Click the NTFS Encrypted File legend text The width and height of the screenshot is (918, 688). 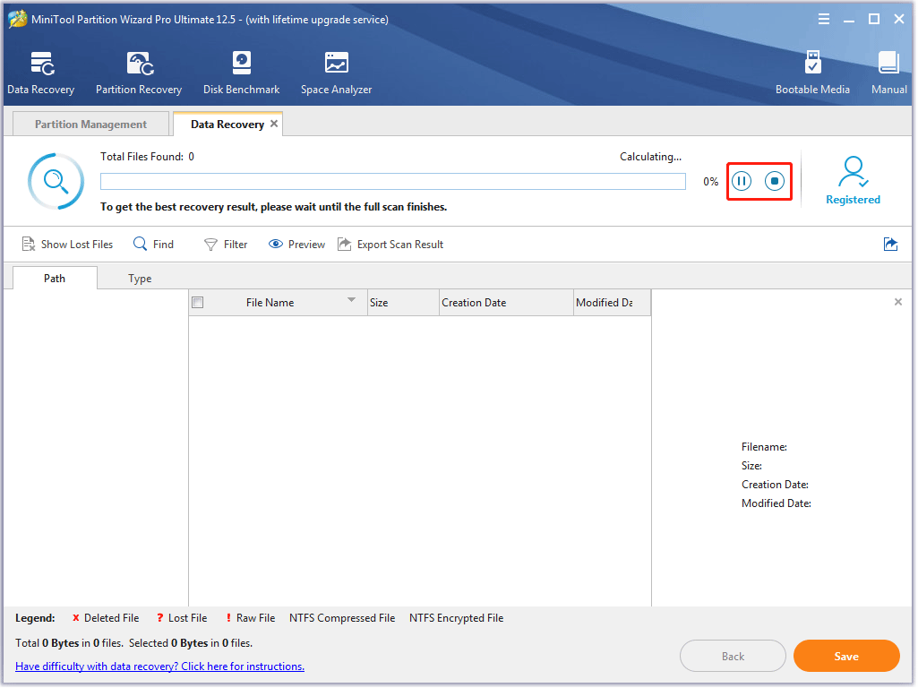click(456, 618)
